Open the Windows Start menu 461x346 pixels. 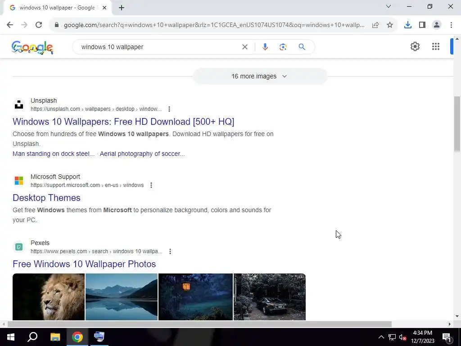pos(11,337)
